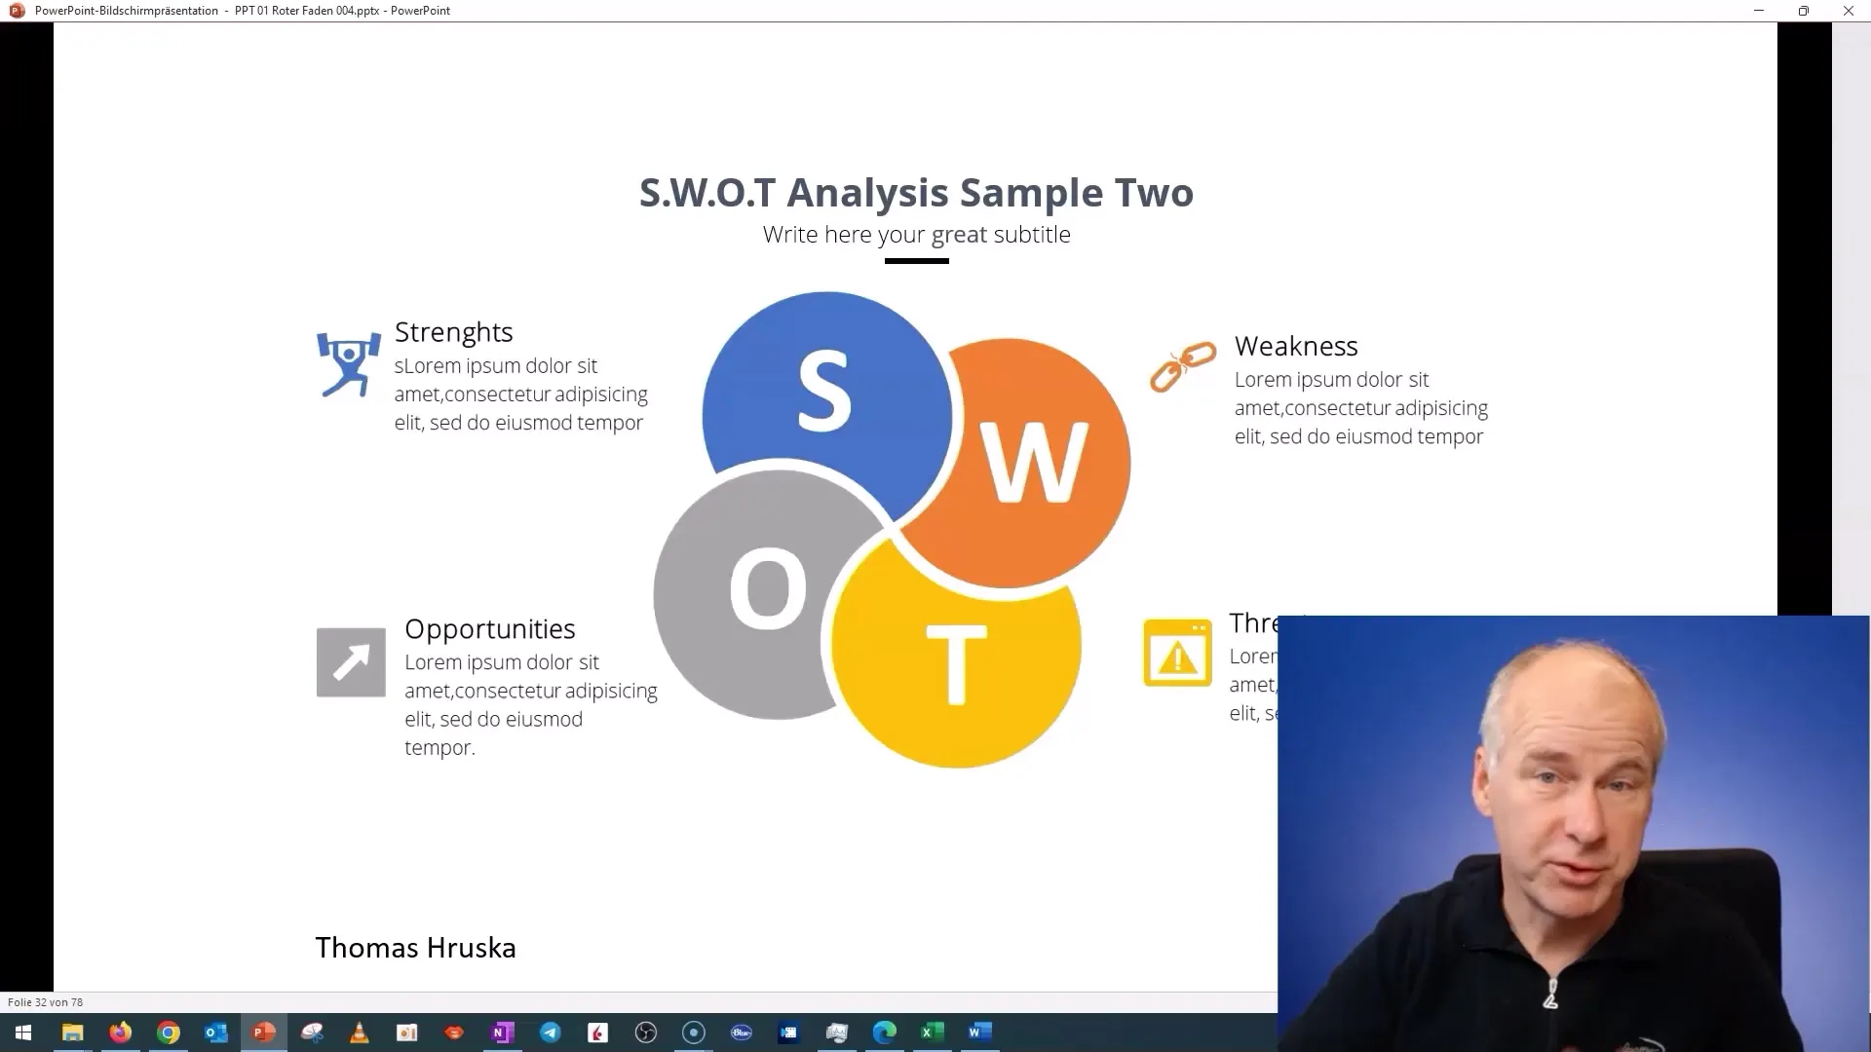Click the Strengths lorem ipsum text
This screenshot has width=1871, height=1052.
tap(520, 394)
